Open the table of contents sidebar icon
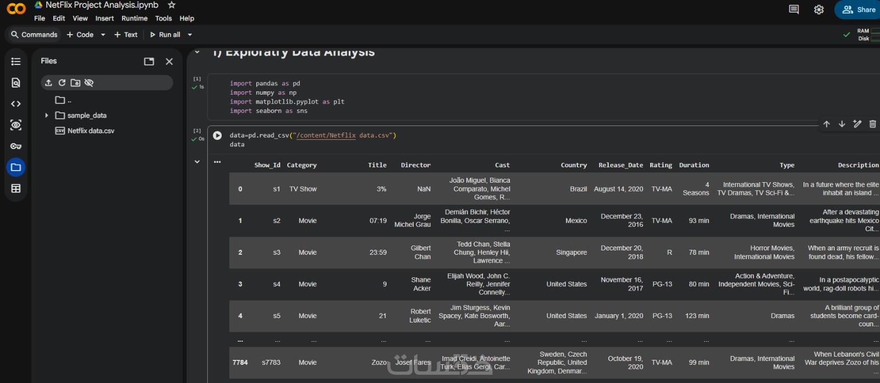Screen dimensions: 880x383 (x=16, y=62)
